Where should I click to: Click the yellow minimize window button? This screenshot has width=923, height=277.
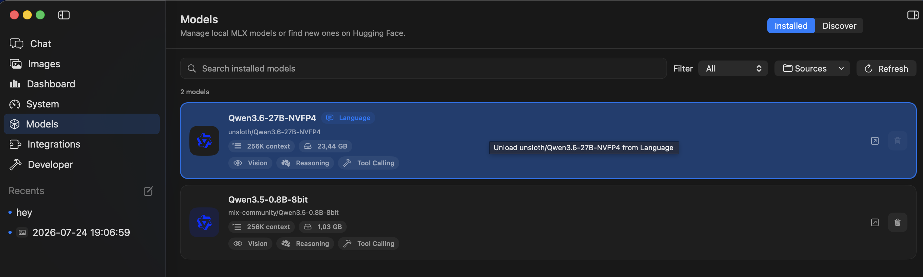coord(27,15)
